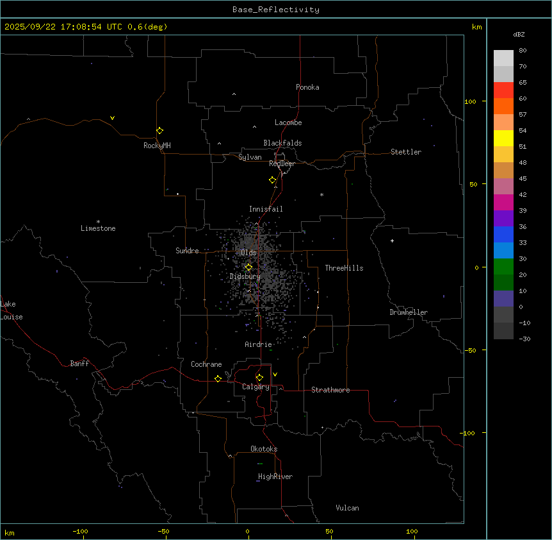Pick the green 20-30 dBZ legend swatch
552x540 pixels.
point(503,266)
